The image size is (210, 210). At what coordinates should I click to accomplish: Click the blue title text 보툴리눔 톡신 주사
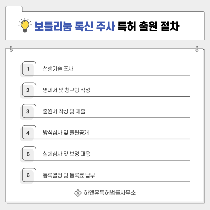point(74,26)
